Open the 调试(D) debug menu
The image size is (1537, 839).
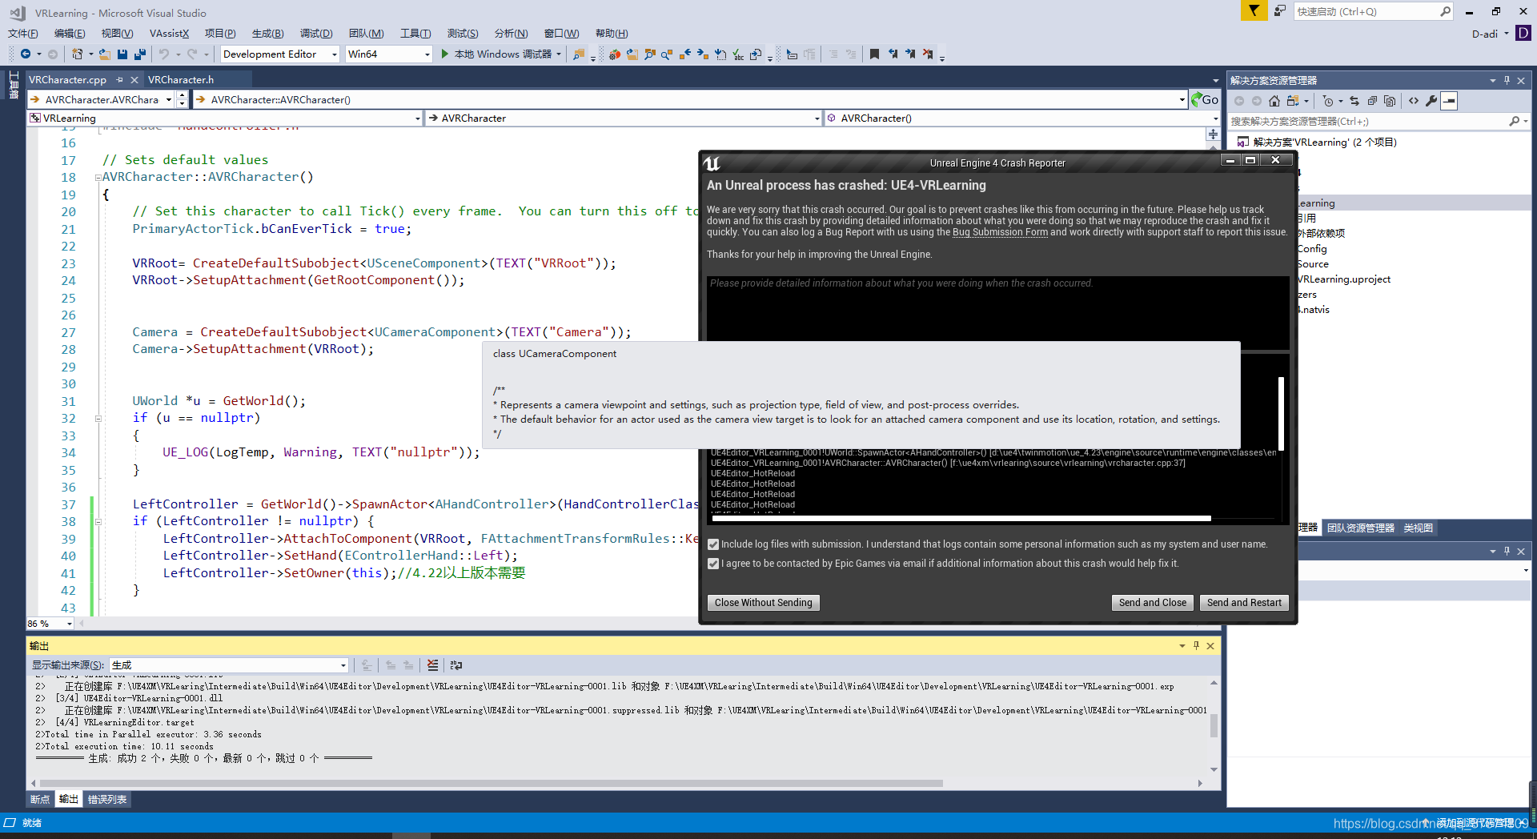316,33
